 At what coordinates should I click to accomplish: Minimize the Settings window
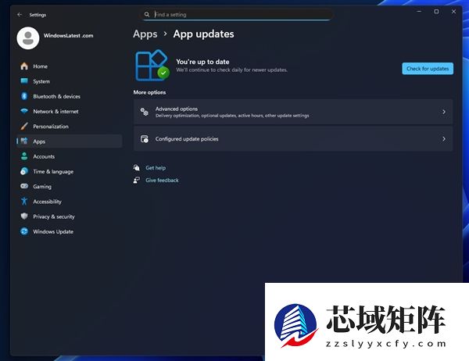[419, 12]
